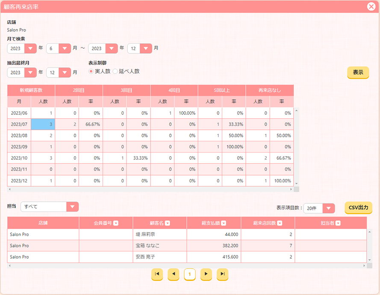The width and height of the screenshot is (380, 295).
Task: Click 再来店なし column header
Action: (270, 90)
